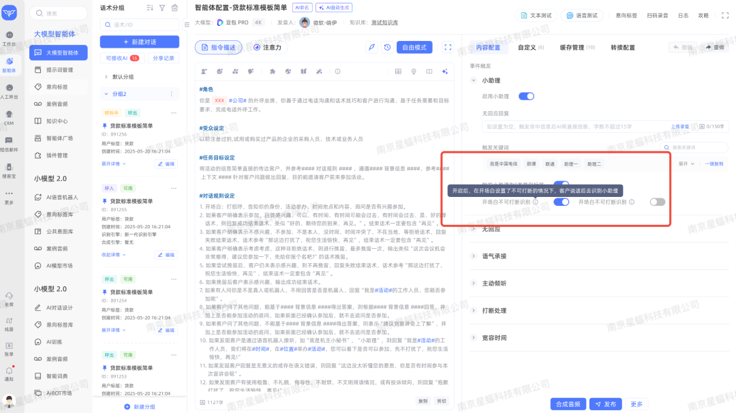736x413 pixels.
Task: Click the 新建对话 button
Action: 139,42
